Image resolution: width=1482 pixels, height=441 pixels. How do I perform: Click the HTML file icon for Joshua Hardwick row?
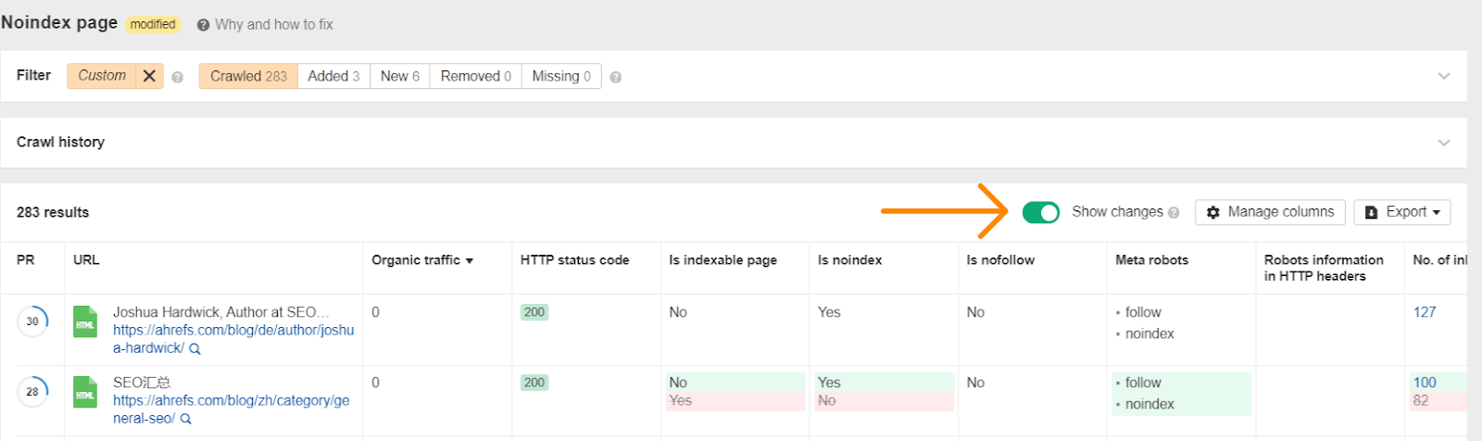[85, 321]
